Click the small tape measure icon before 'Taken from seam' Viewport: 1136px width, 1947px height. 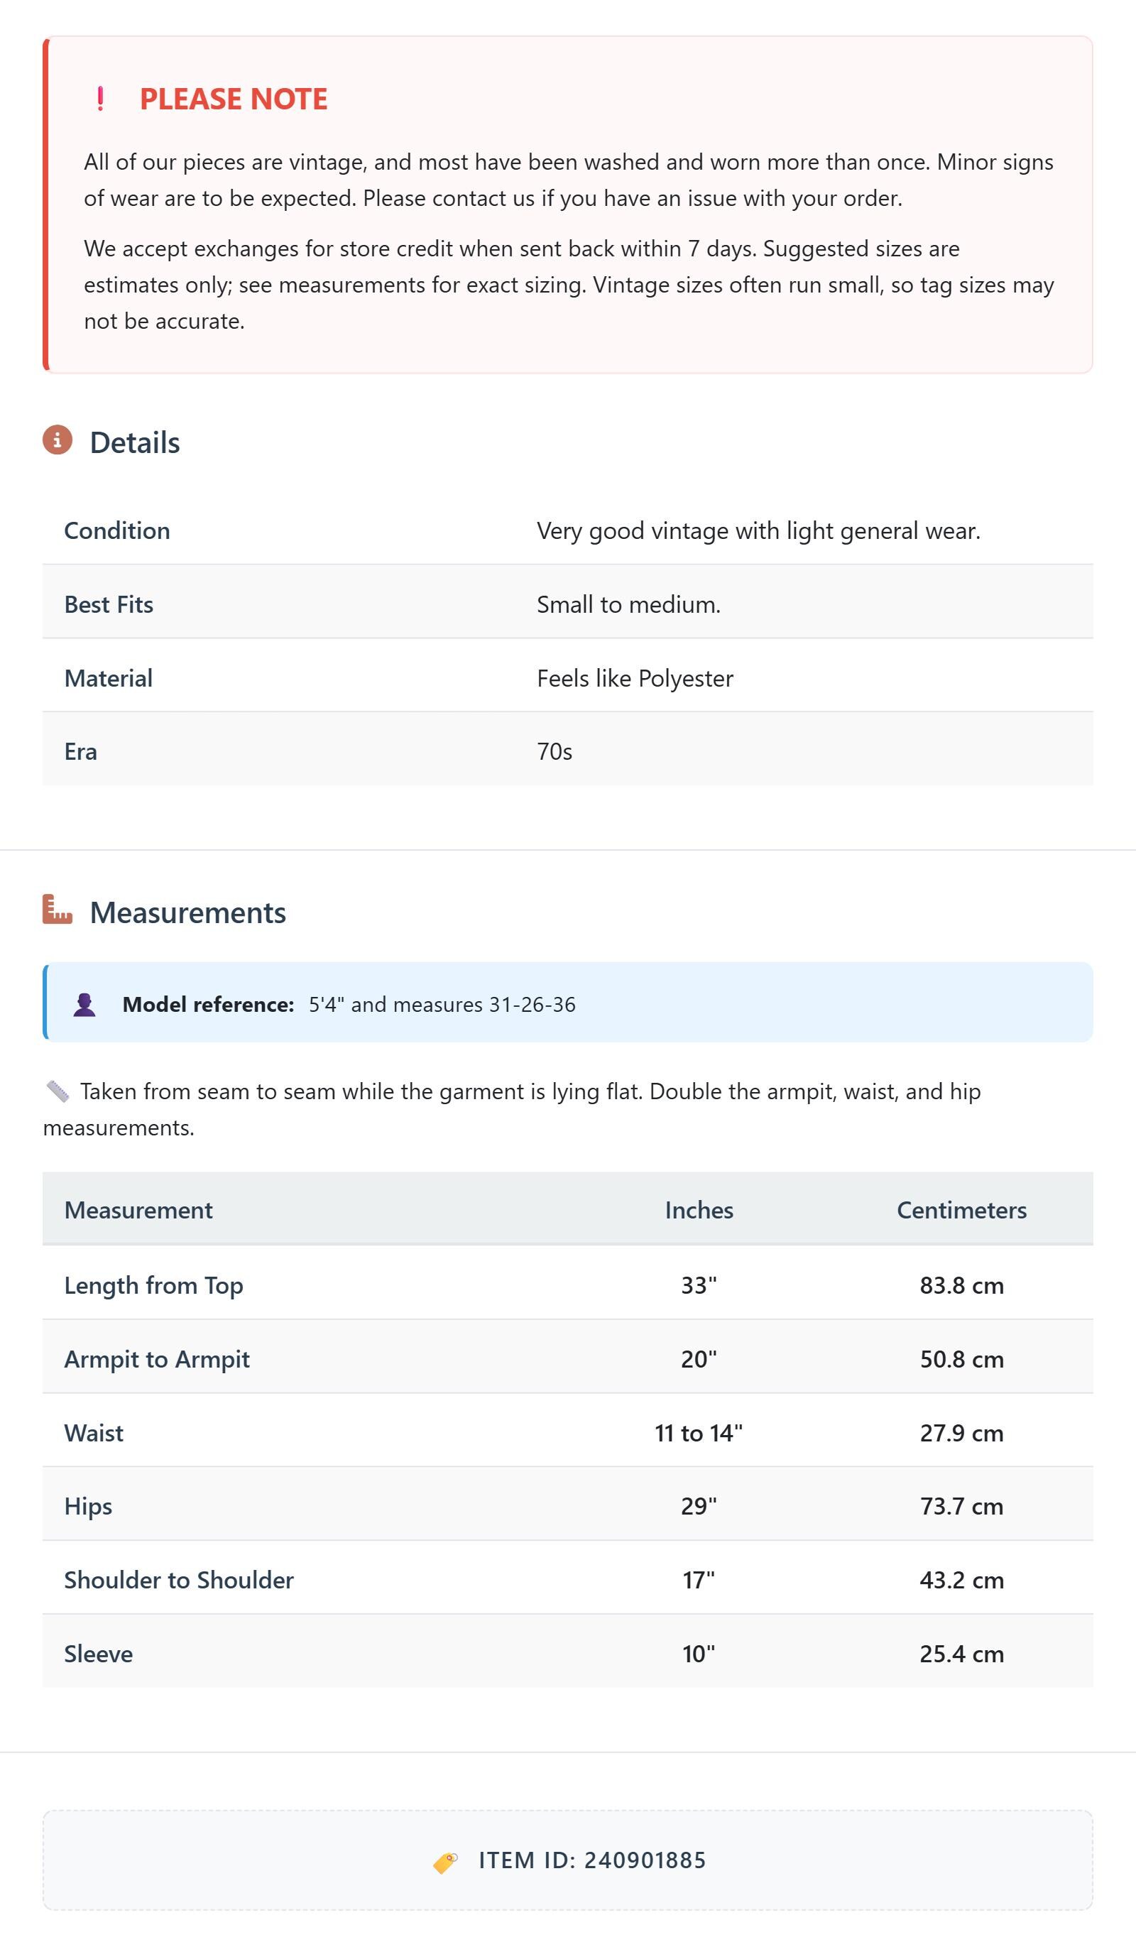coord(58,1091)
